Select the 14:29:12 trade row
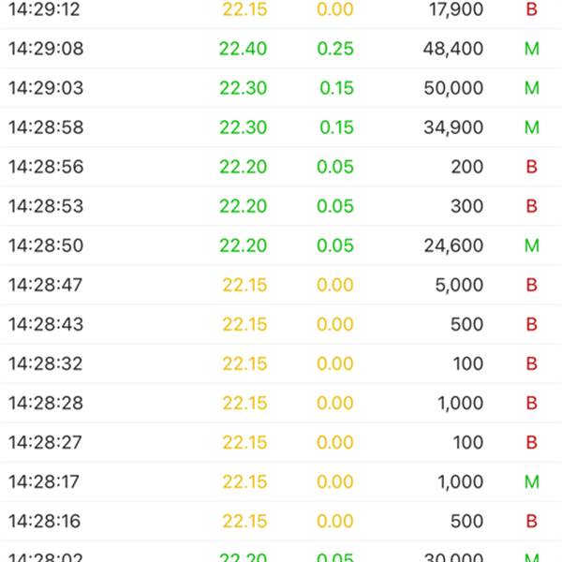This screenshot has width=562, height=562. click(281, 10)
